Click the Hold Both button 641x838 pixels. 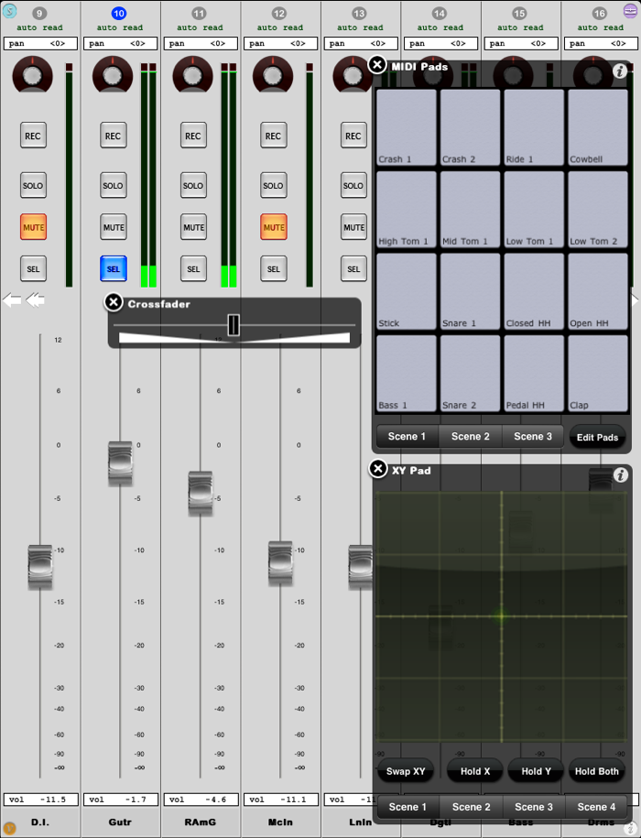pos(597,771)
